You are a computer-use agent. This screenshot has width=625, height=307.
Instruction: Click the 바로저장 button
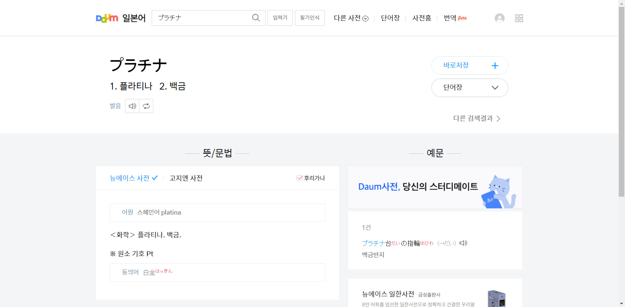click(470, 65)
